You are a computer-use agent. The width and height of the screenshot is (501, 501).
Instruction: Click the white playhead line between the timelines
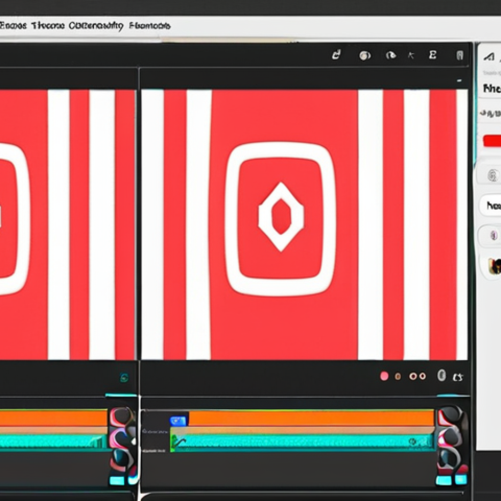(x=139, y=447)
